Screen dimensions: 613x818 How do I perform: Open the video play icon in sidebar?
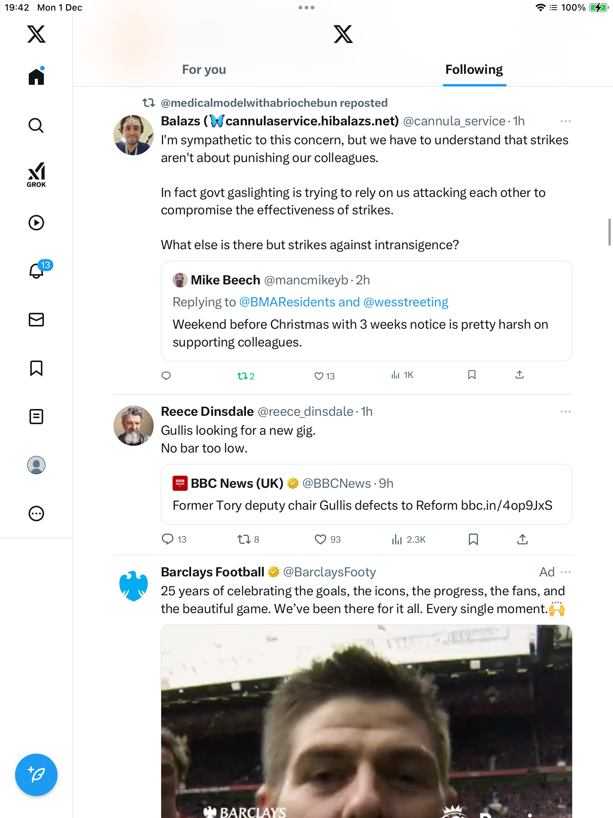pyautogui.click(x=36, y=223)
